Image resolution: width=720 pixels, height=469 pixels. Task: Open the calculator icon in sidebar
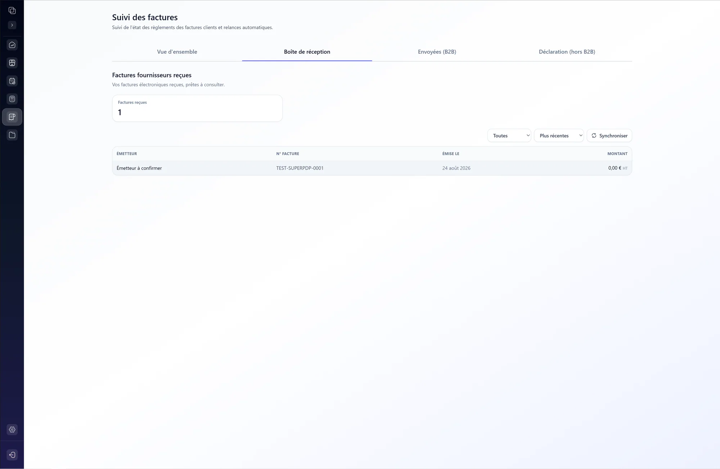[x=12, y=99]
